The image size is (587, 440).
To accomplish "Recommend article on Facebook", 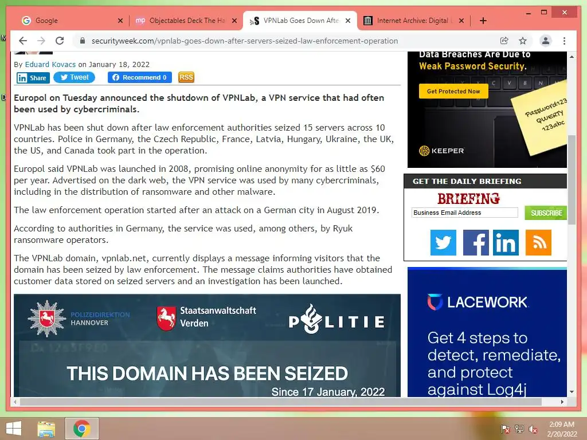I will coord(140,77).
